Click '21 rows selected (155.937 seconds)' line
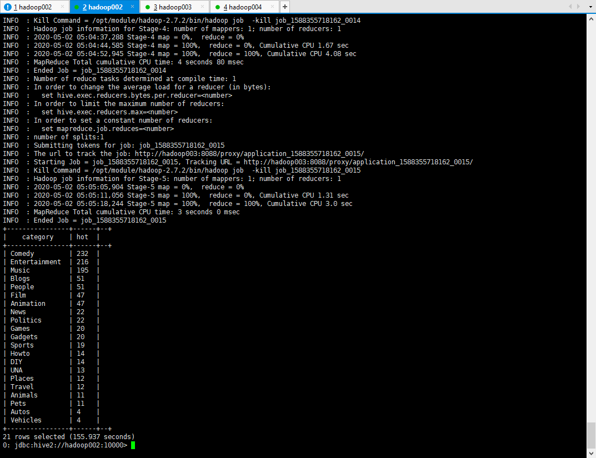The image size is (596, 458). pos(69,437)
